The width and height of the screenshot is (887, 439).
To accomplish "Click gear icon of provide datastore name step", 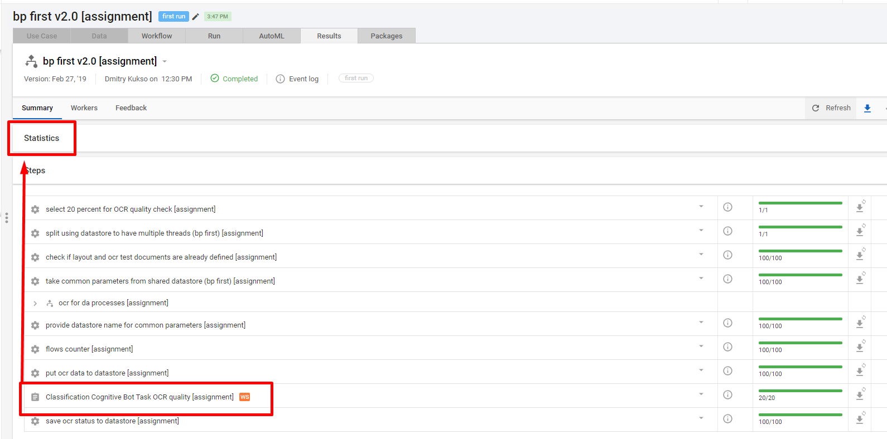I will tap(35, 325).
